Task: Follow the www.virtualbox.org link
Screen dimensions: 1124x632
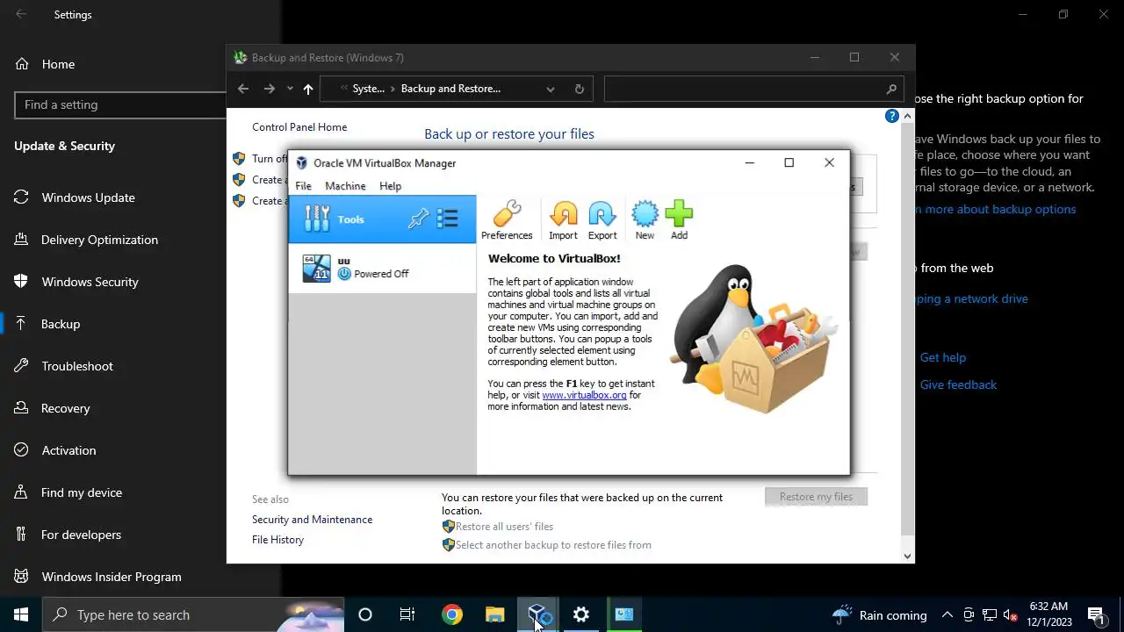Action: click(x=584, y=395)
